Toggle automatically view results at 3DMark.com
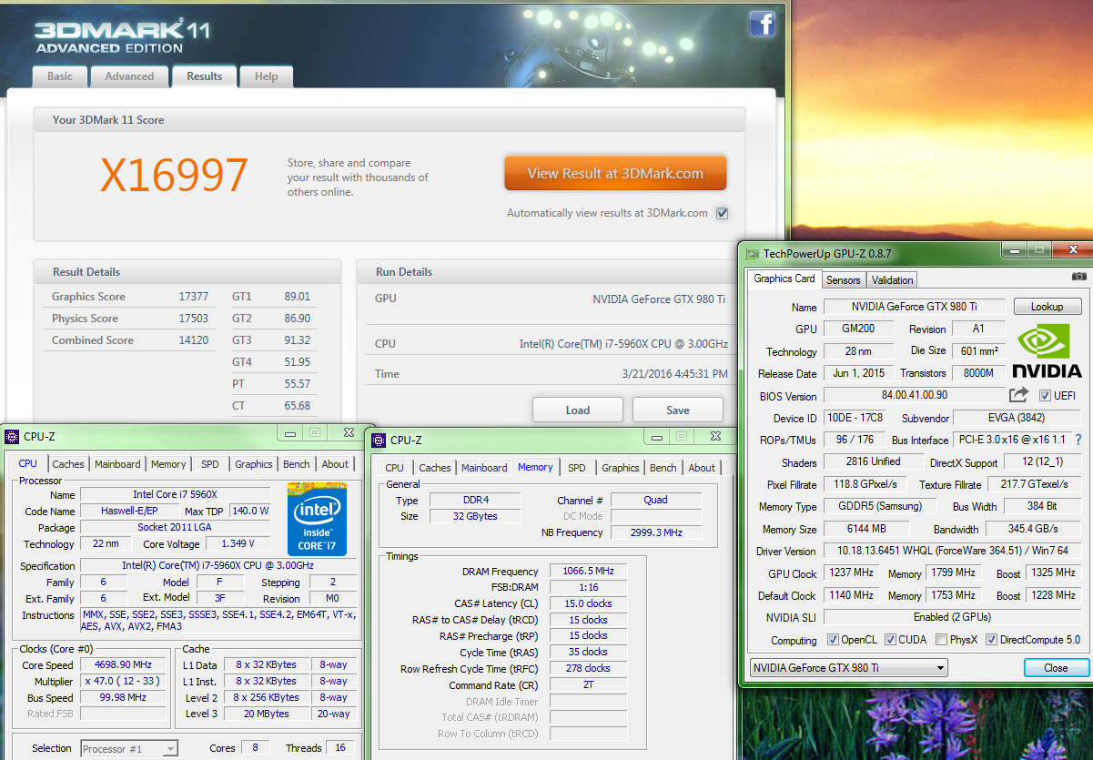 pyautogui.click(x=723, y=213)
